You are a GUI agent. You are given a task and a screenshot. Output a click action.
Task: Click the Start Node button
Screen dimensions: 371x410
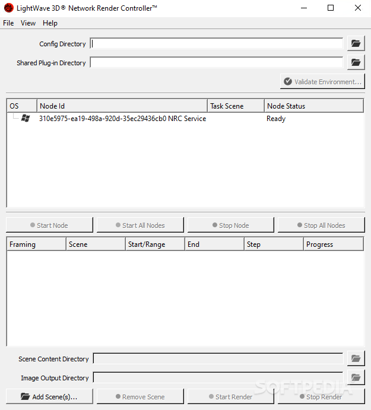coord(49,225)
